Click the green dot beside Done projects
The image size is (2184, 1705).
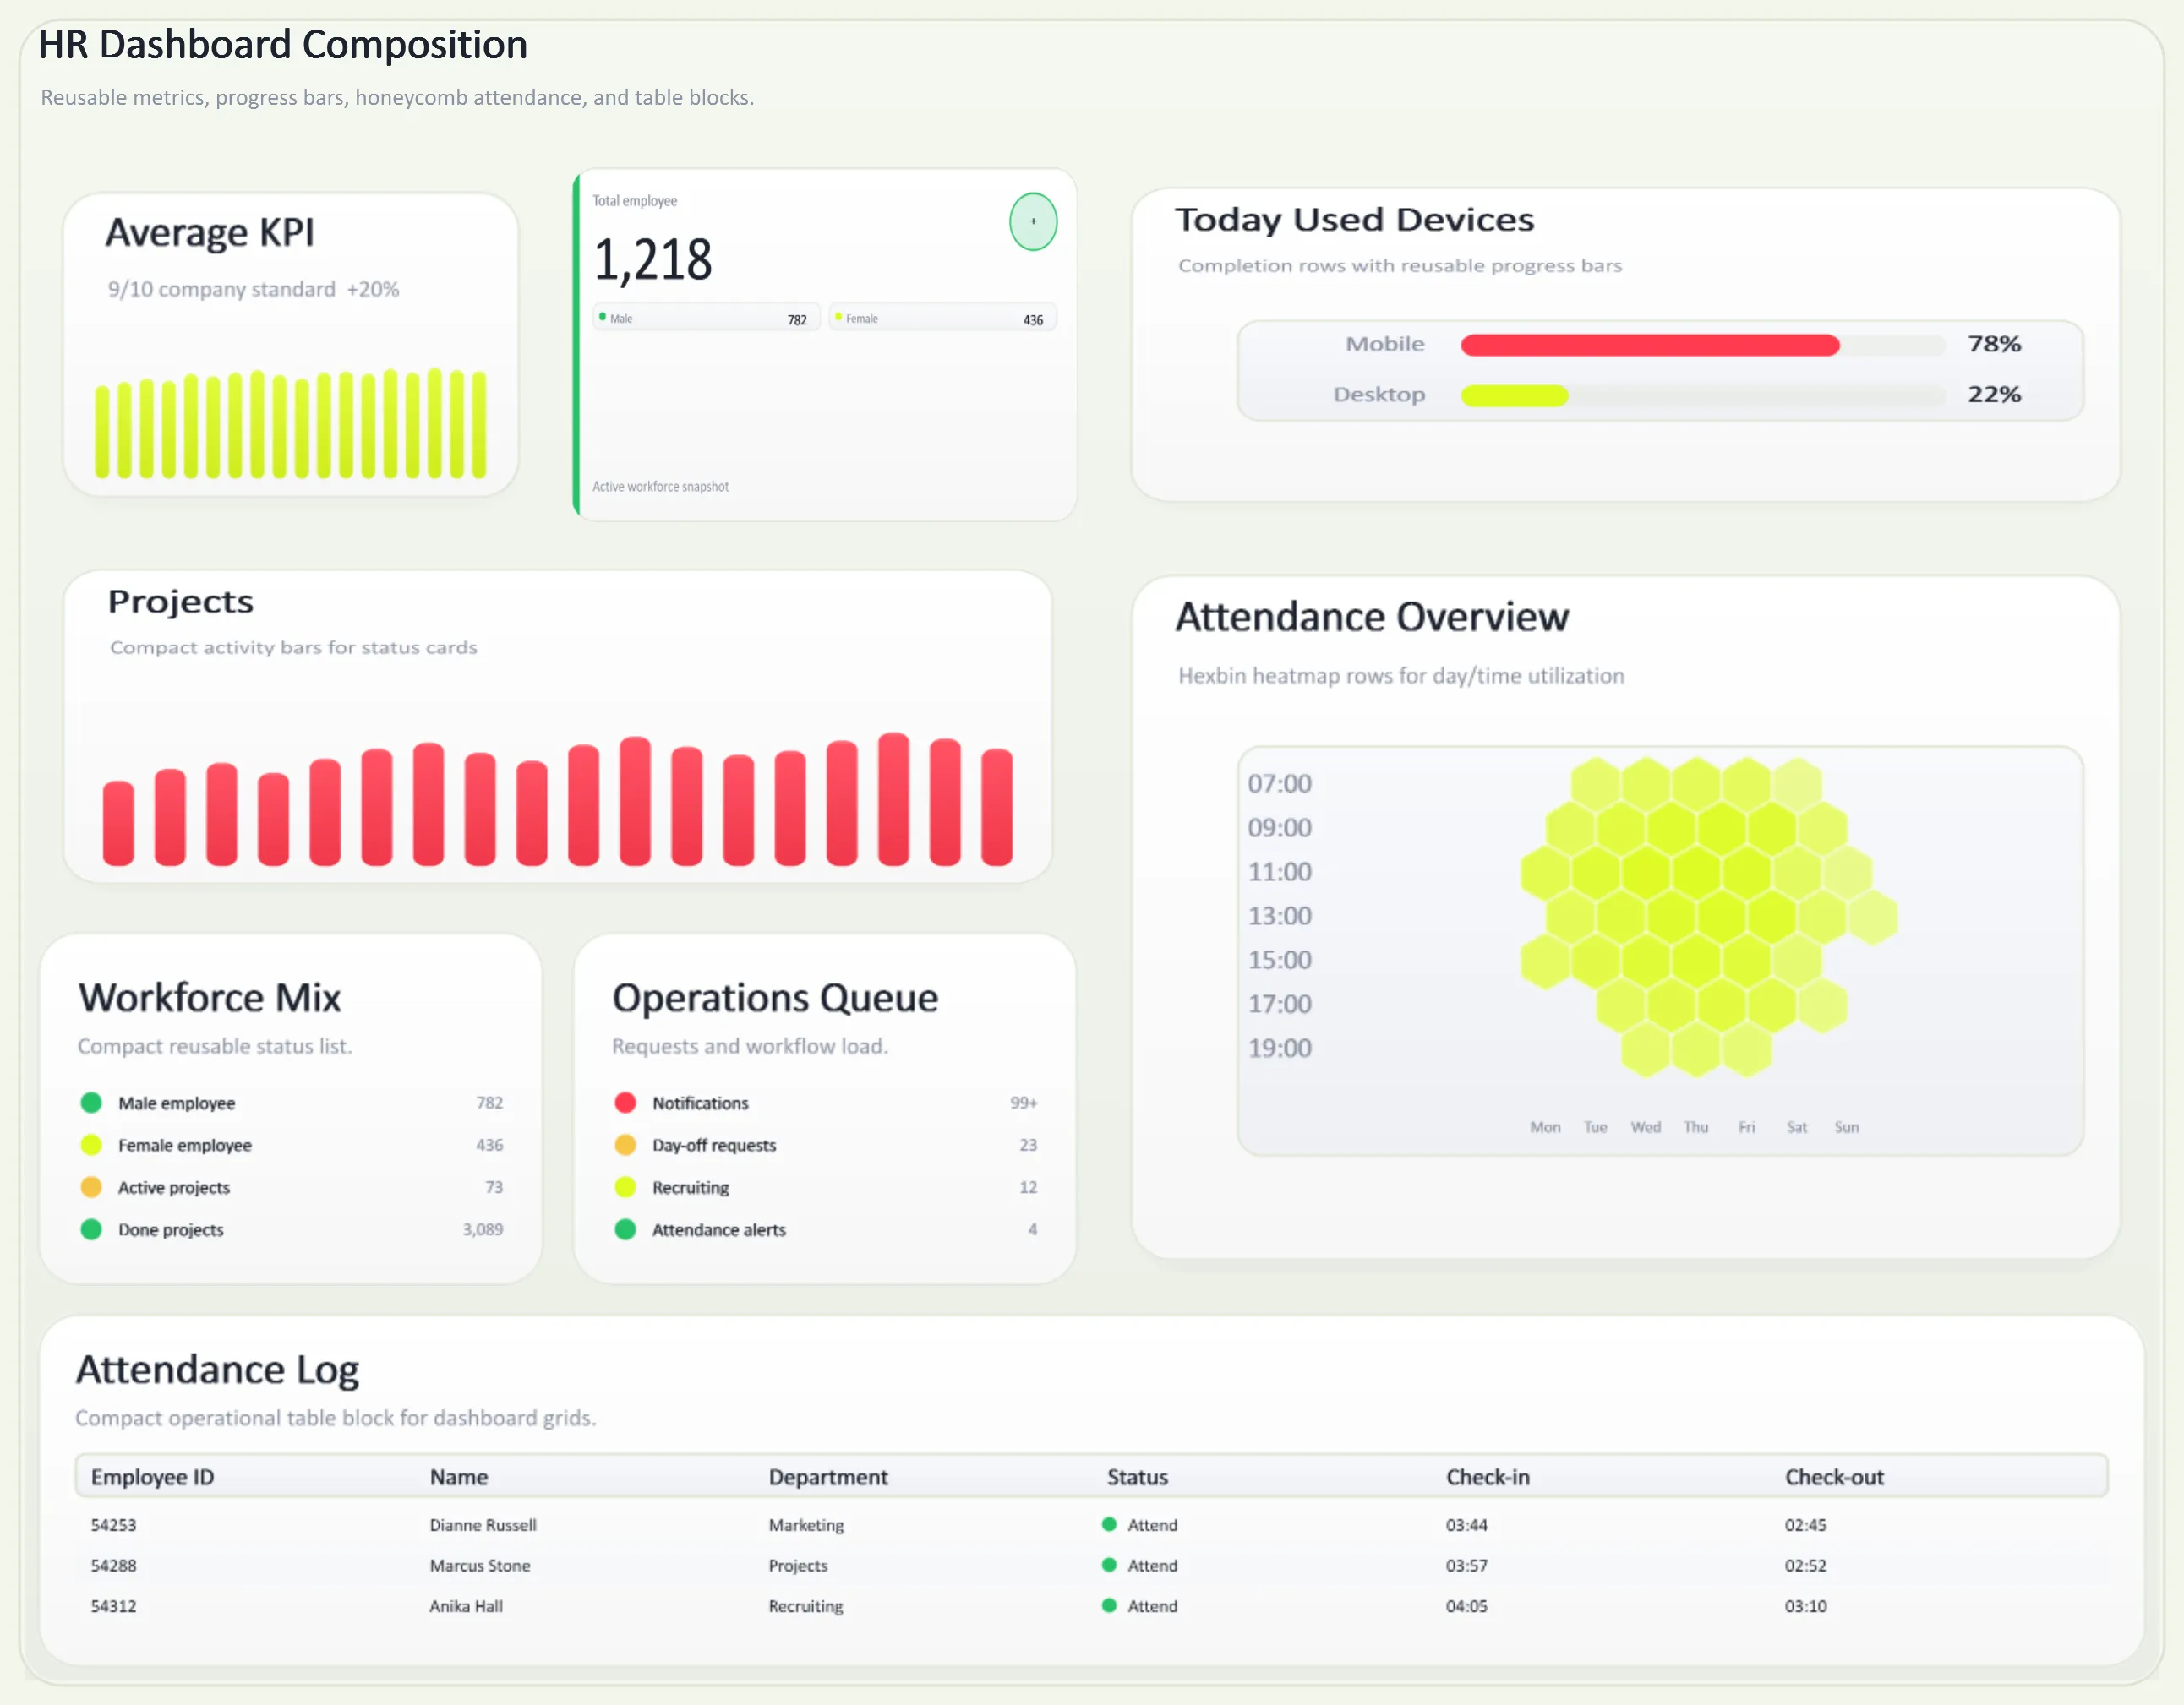point(91,1229)
